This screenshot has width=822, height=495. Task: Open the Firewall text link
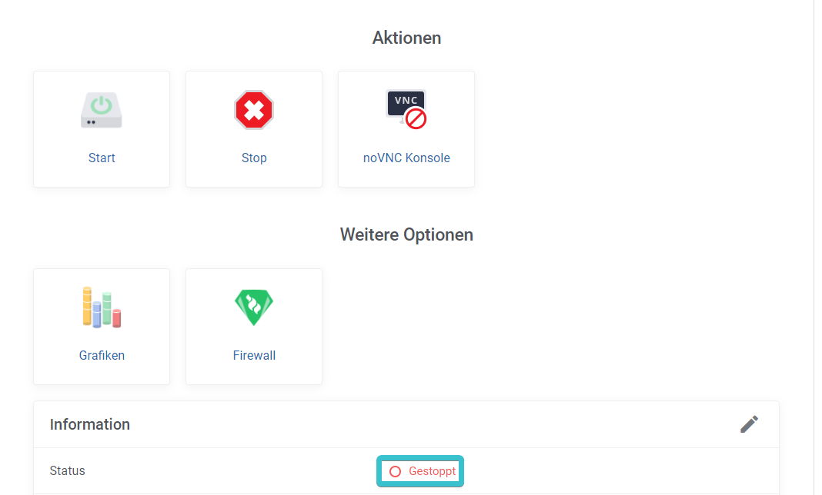click(254, 355)
